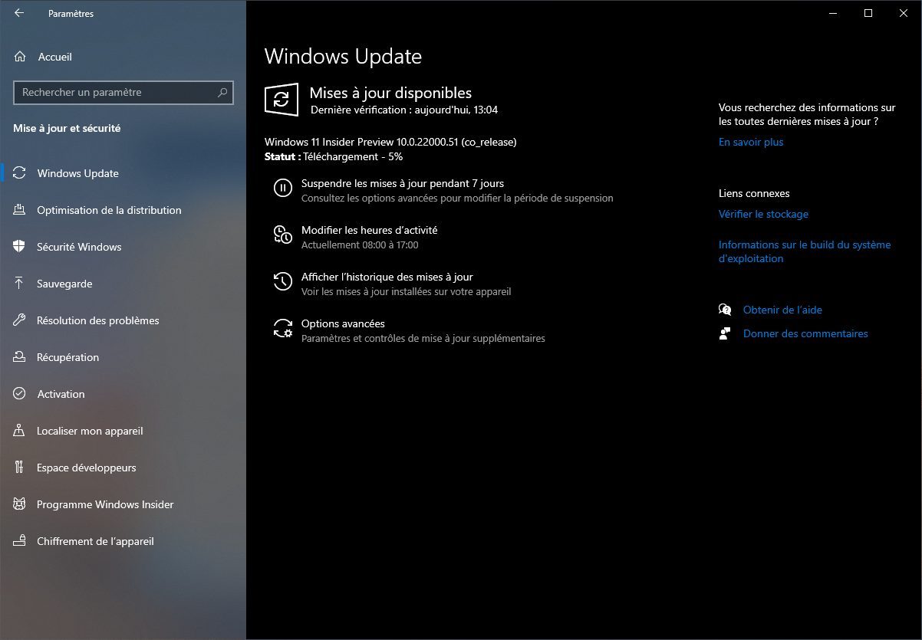The width and height of the screenshot is (922, 640).
Task: Click the Résolution des problèmes wrench icon
Action: [20, 320]
